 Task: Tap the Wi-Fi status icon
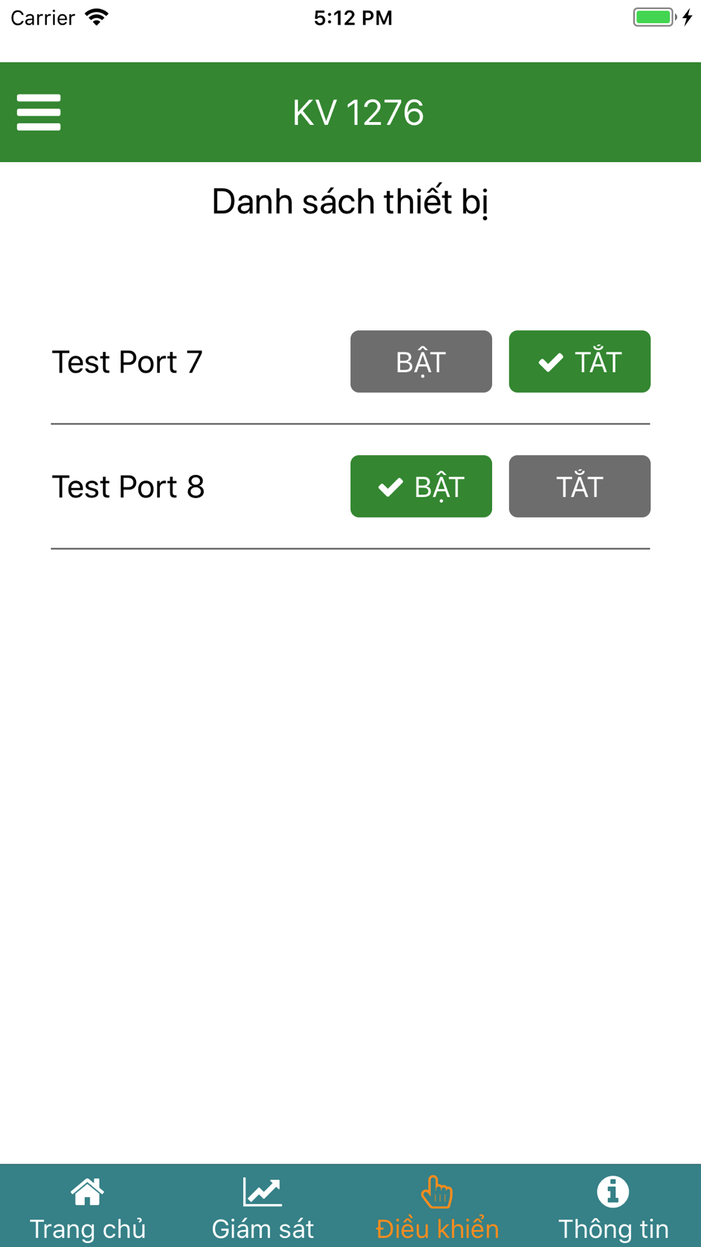pos(97,18)
